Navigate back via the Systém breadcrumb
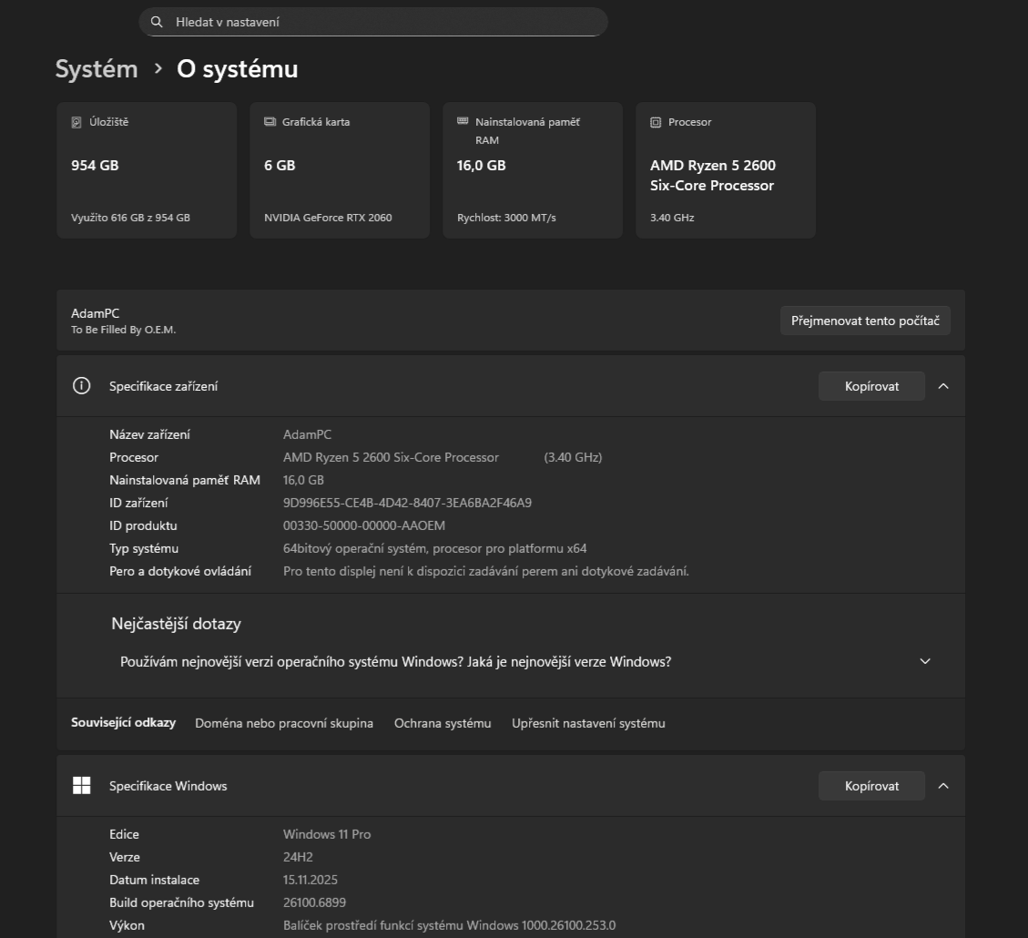The height and width of the screenshot is (938, 1028). (x=96, y=68)
